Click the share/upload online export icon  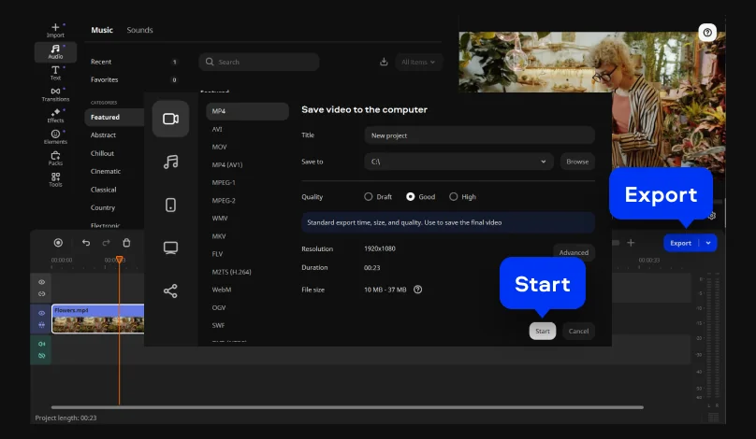[x=170, y=291]
